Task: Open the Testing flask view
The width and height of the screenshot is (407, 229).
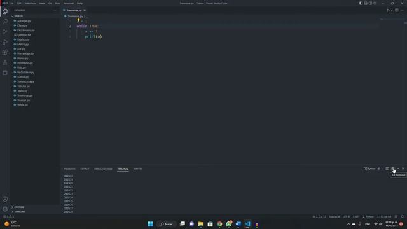Action: [x=5, y=62]
